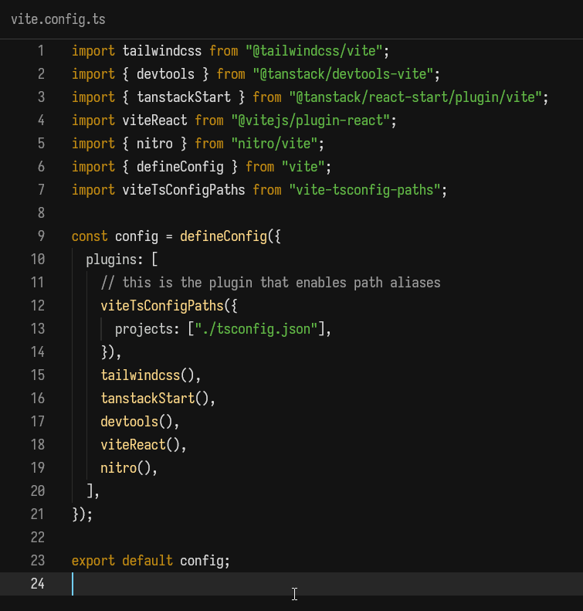The height and width of the screenshot is (611, 583).
Task: Click the devtools identifier on line 2
Action: tap(165, 74)
